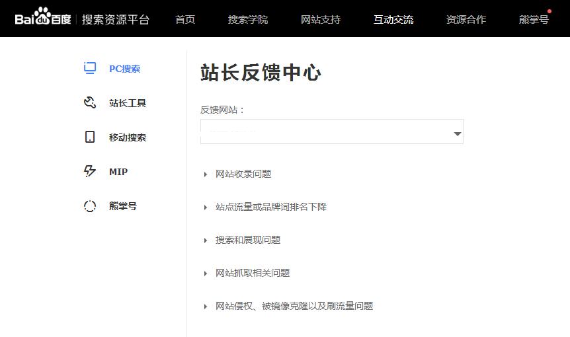Viewport: 570px width, 337px height.
Task: Click the 资源合作 navigation link
Action: click(x=466, y=19)
